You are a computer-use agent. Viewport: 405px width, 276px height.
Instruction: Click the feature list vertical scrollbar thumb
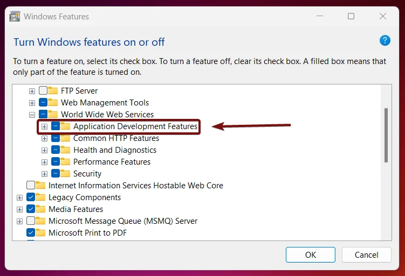click(386, 135)
